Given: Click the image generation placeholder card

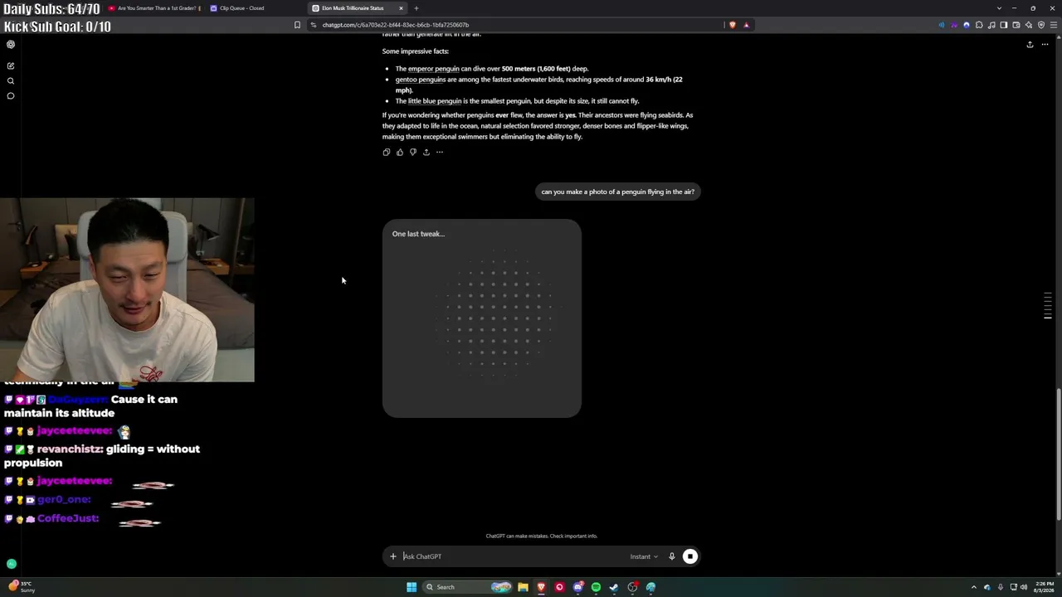Looking at the screenshot, I should pos(482,318).
